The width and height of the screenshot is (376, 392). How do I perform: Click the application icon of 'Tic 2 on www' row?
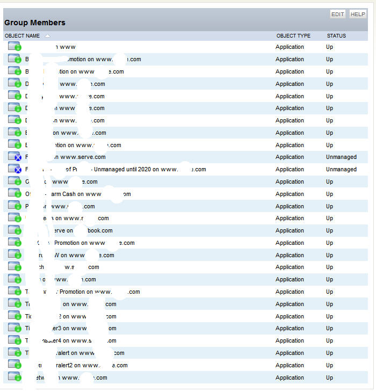point(15,316)
